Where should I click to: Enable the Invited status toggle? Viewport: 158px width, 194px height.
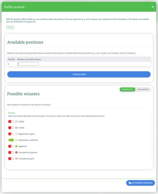tap(11, 128)
